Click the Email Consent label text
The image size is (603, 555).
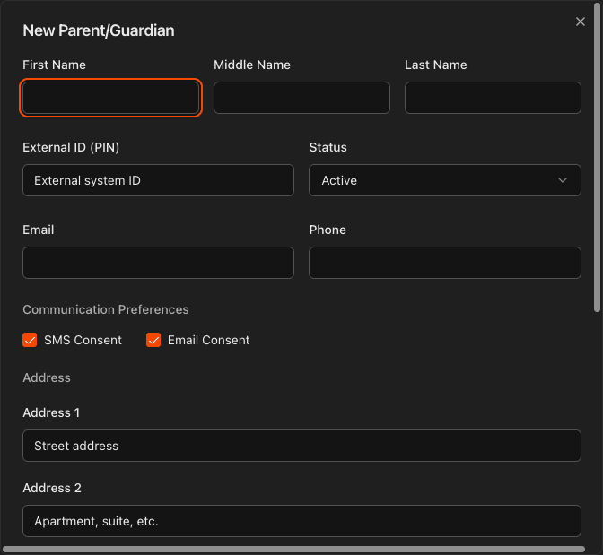coord(208,340)
